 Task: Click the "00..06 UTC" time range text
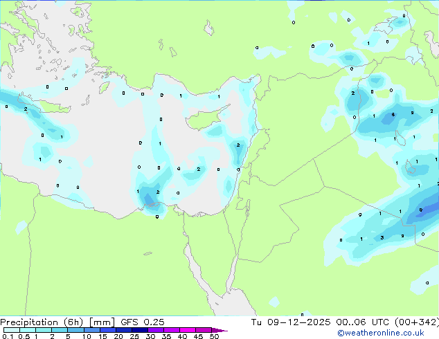[x=363, y=322]
